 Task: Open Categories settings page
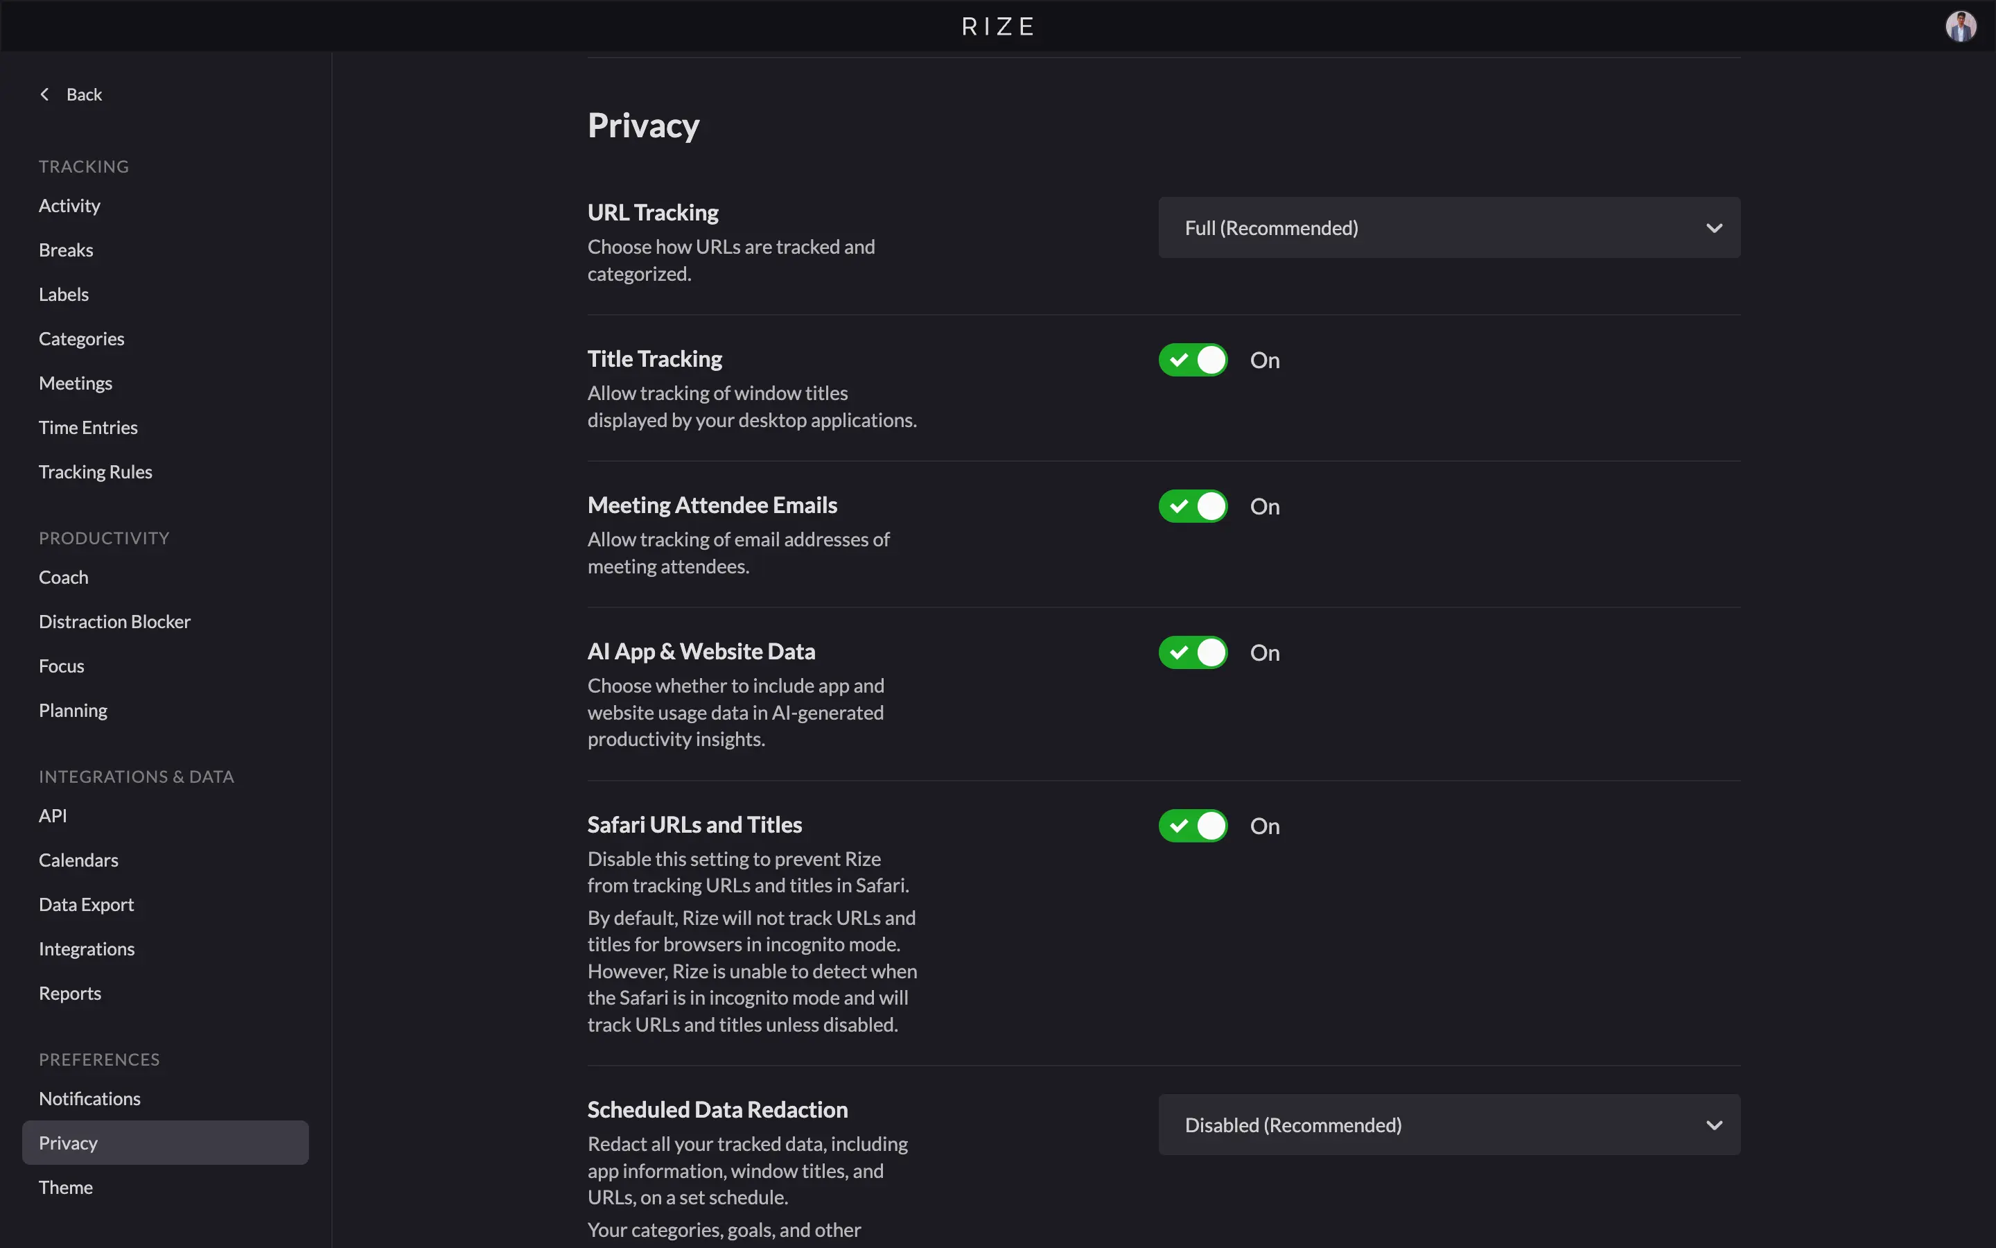tap(82, 338)
